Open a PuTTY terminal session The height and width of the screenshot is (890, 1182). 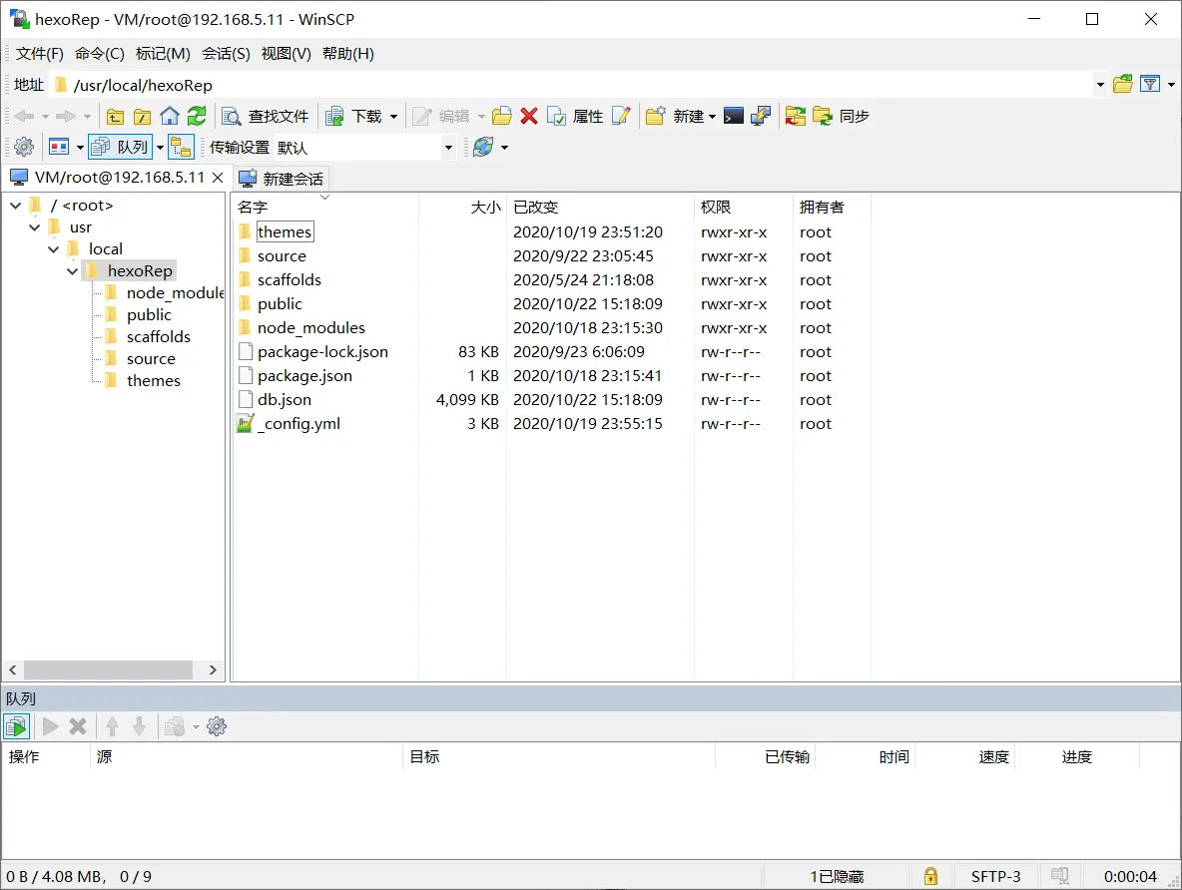pos(761,116)
